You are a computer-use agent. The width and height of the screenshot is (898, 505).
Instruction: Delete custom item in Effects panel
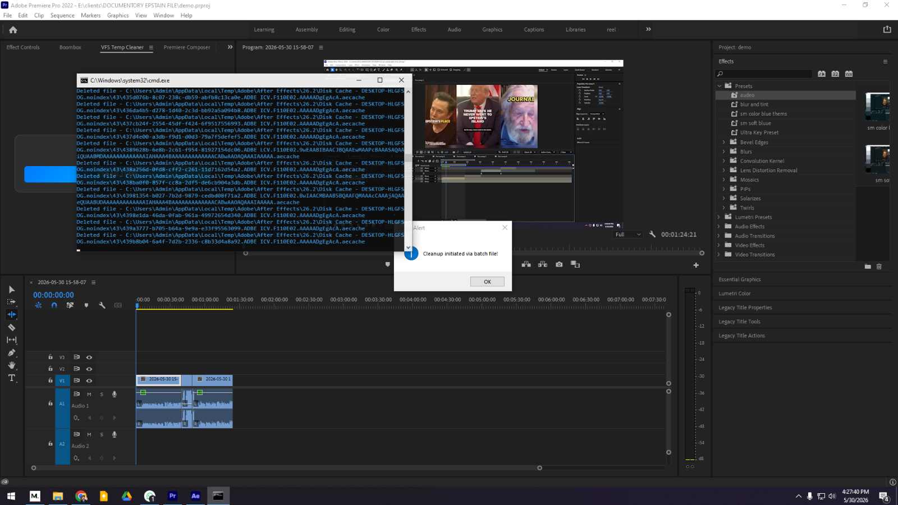point(879,267)
